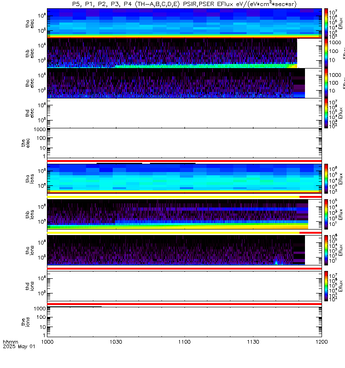Click the thc ions panel color bar
345x368 pixels.
326,250
